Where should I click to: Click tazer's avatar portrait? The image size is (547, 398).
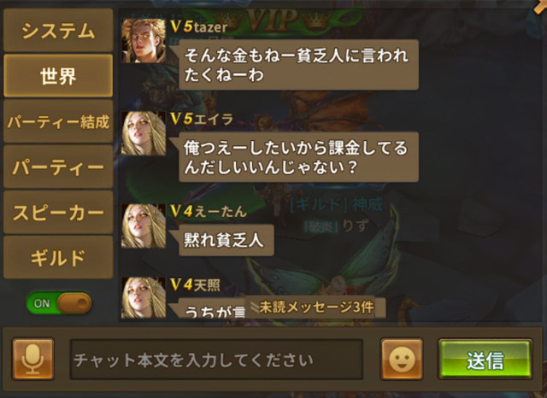pos(144,40)
